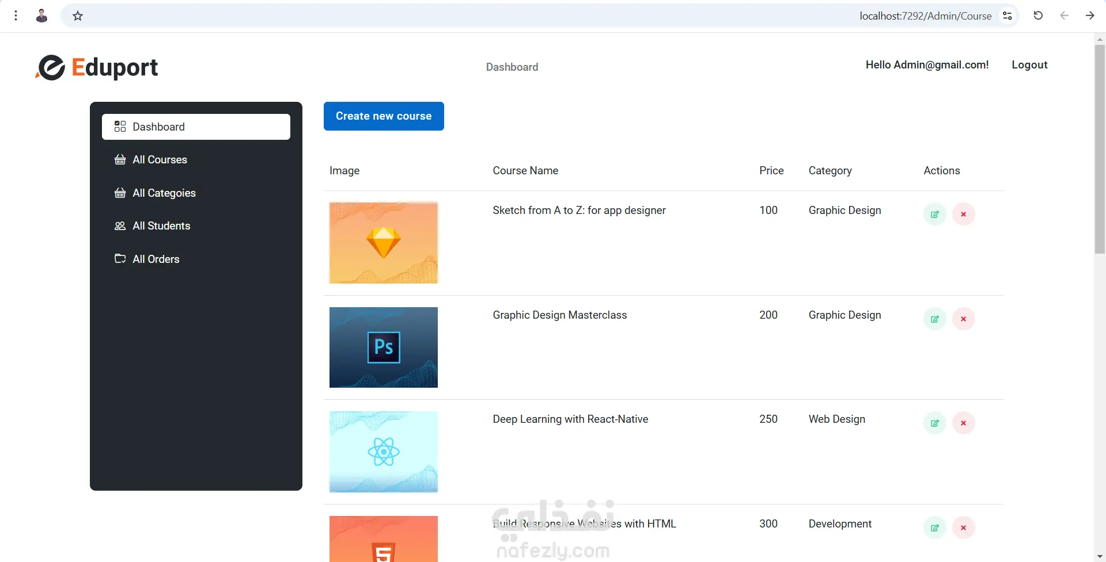This screenshot has height=562, width=1106.
Task: Reload the page
Action: pyautogui.click(x=1038, y=16)
